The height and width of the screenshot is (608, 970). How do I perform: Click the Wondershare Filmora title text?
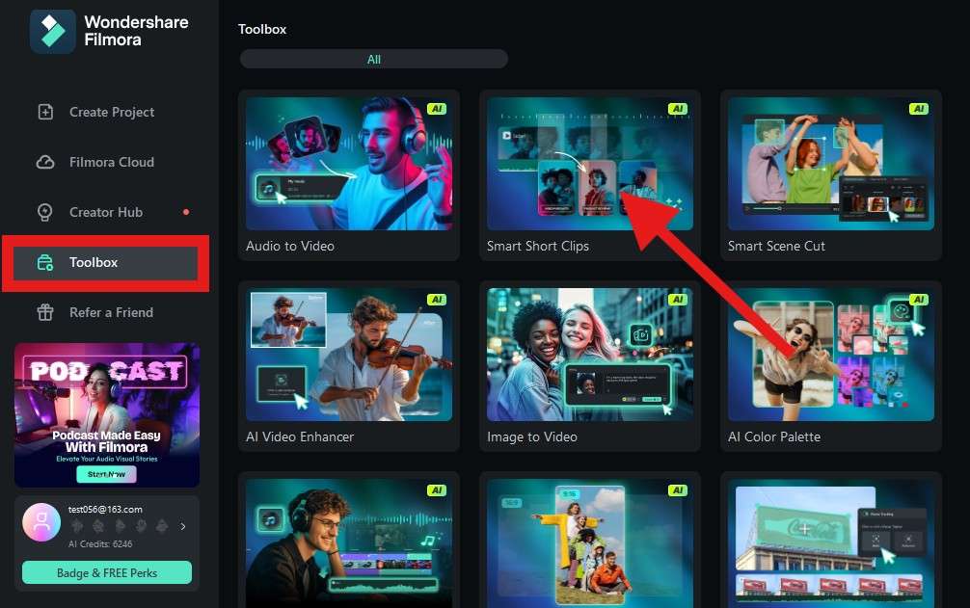tap(136, 31)
